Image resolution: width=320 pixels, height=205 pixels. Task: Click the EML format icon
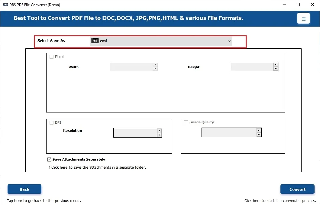coord(95,41)
